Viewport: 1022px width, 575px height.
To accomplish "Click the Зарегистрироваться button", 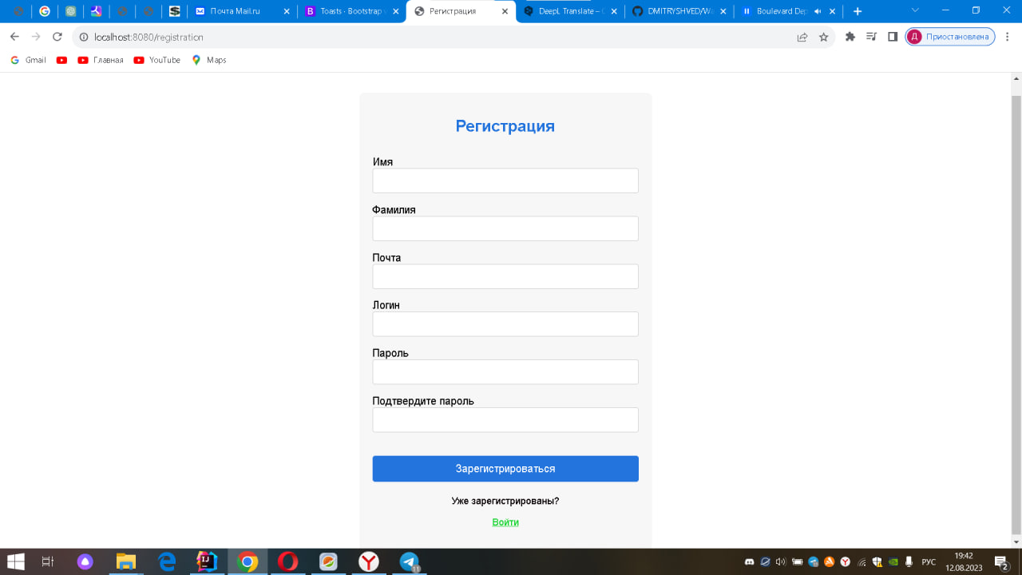I will (x=505, y=469).
